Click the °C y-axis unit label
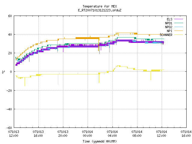This screenshot has width=192, height=144. 3,72
